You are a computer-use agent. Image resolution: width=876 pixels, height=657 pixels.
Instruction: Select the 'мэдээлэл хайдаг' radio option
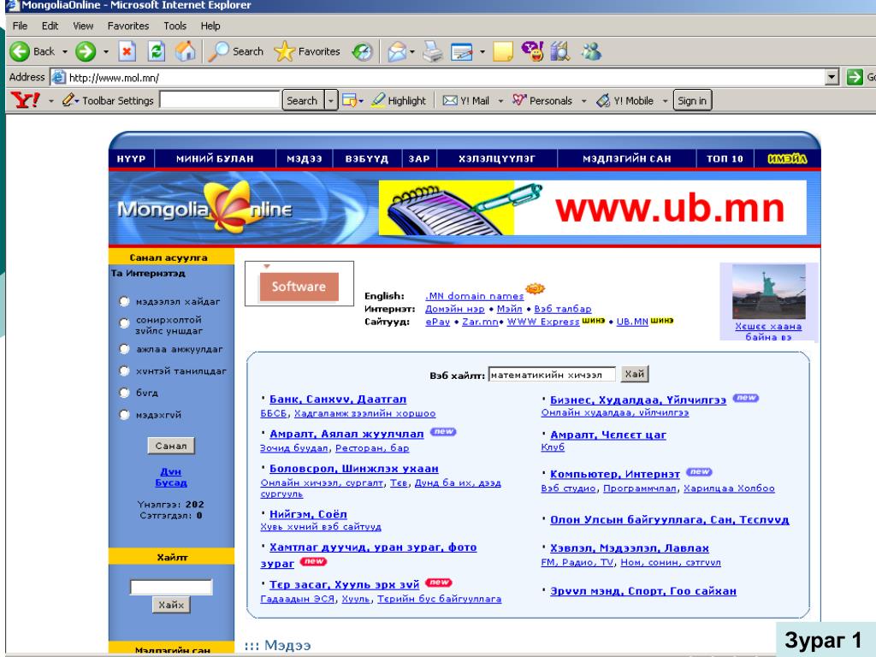tap(124, 301)
